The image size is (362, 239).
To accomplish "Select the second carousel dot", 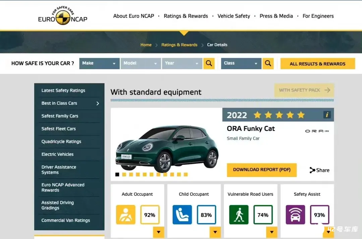I will click(124, 175).
